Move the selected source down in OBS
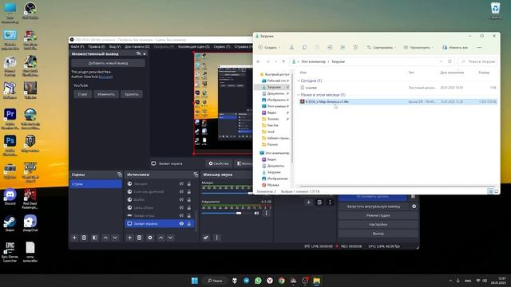Image resolution: width=511 pixels, height=287 pixels. (170, 238)
